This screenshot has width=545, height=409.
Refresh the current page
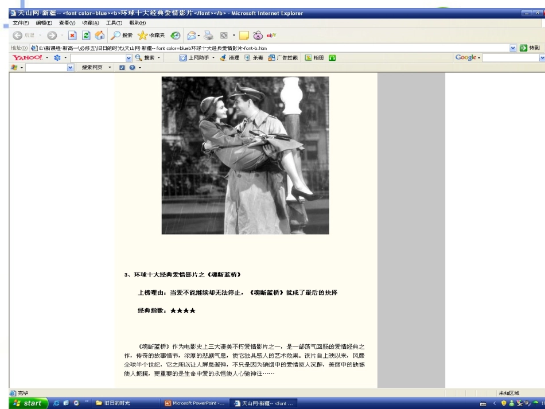coord(86,36)
